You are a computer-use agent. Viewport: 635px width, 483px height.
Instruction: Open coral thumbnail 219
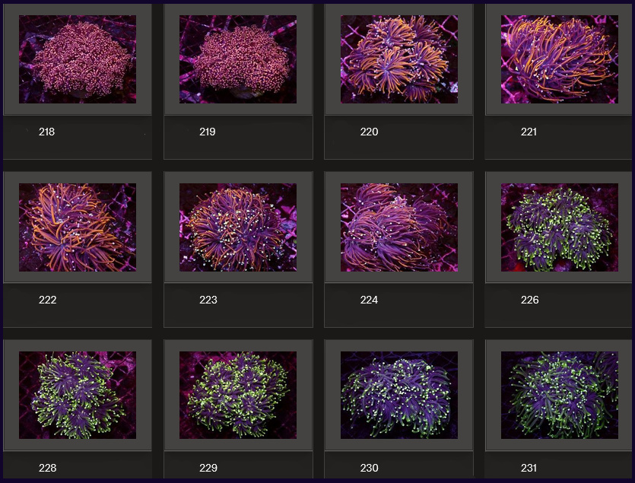tap(238, 59)
